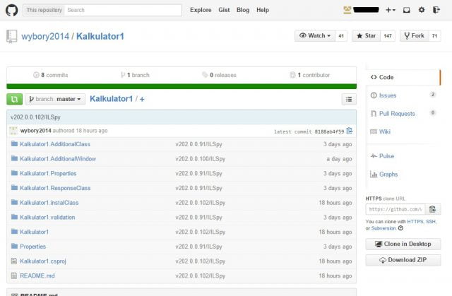Click the SSH clone option link

click(431, 222)
